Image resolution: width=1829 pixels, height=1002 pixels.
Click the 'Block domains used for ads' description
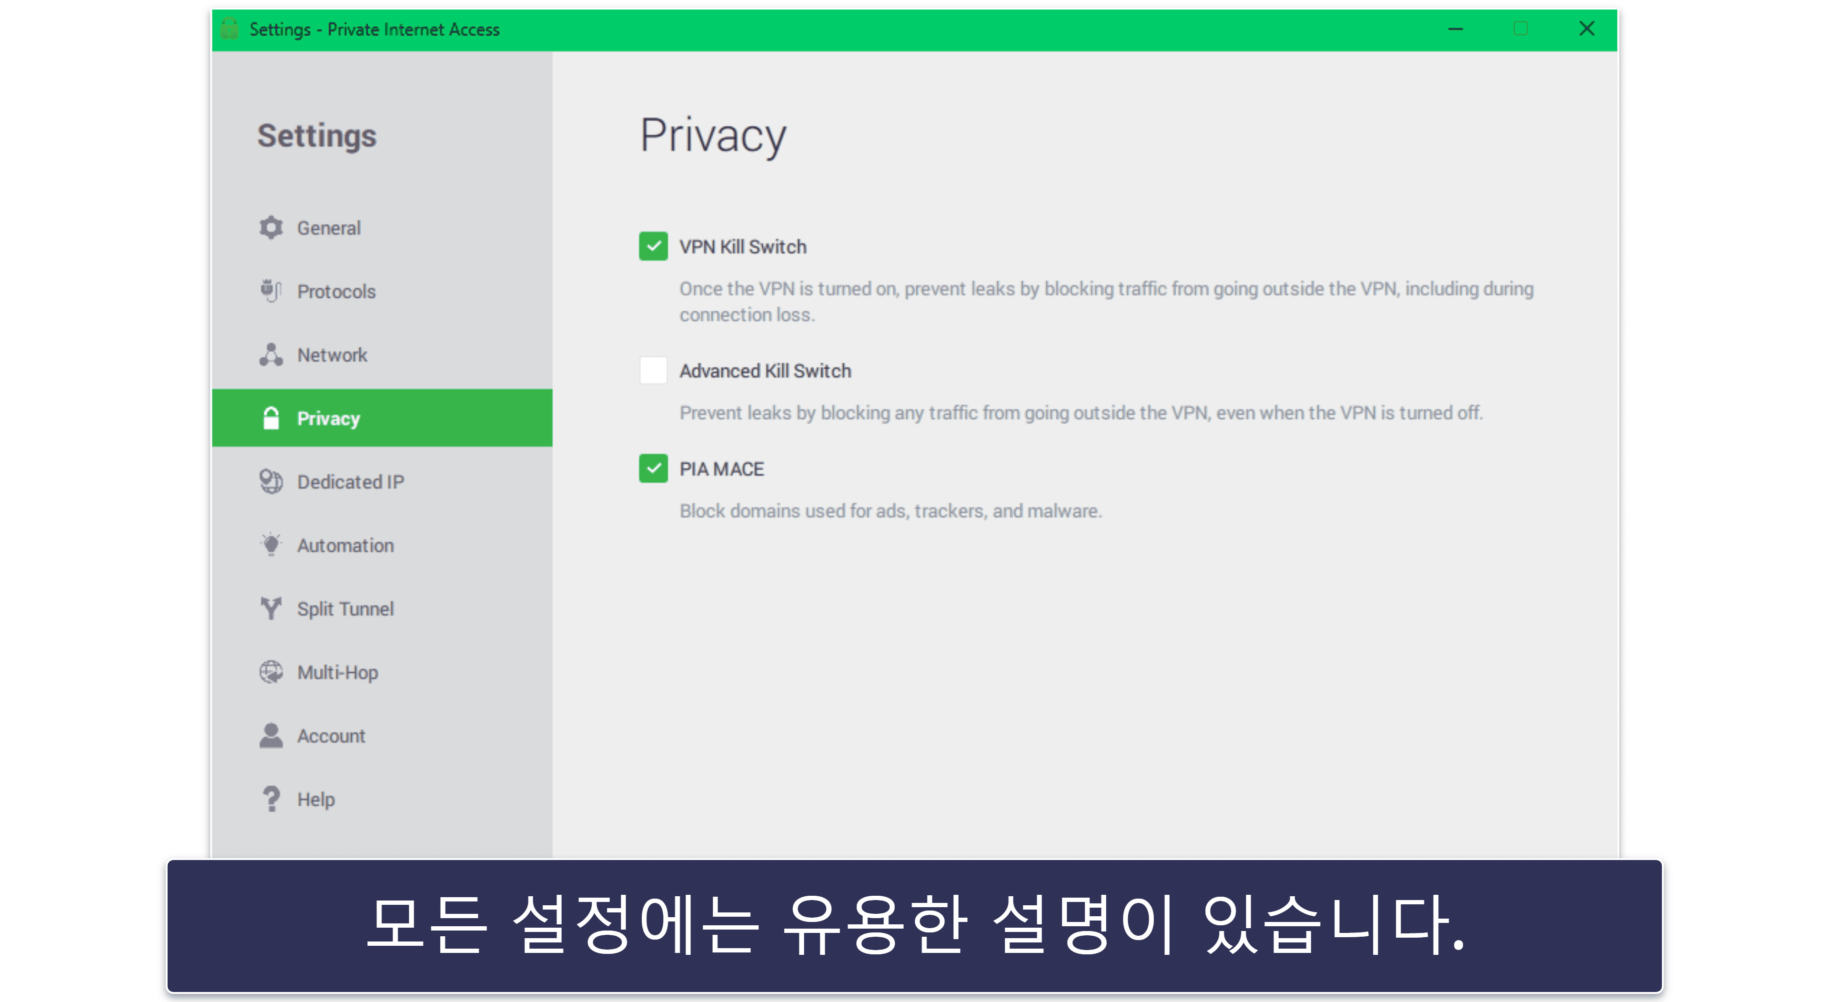[890, 511]
